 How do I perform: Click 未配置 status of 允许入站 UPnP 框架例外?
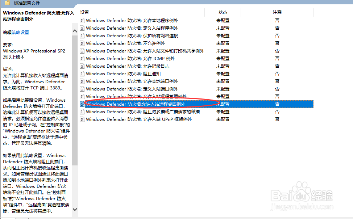[x=223, y=119]
